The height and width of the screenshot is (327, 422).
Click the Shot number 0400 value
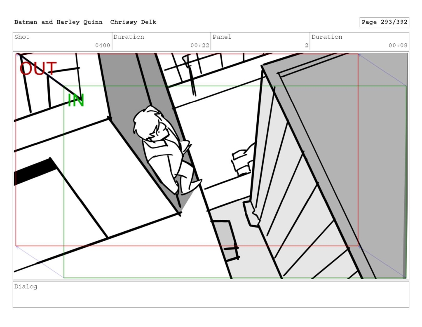click(x=103, y=45)
